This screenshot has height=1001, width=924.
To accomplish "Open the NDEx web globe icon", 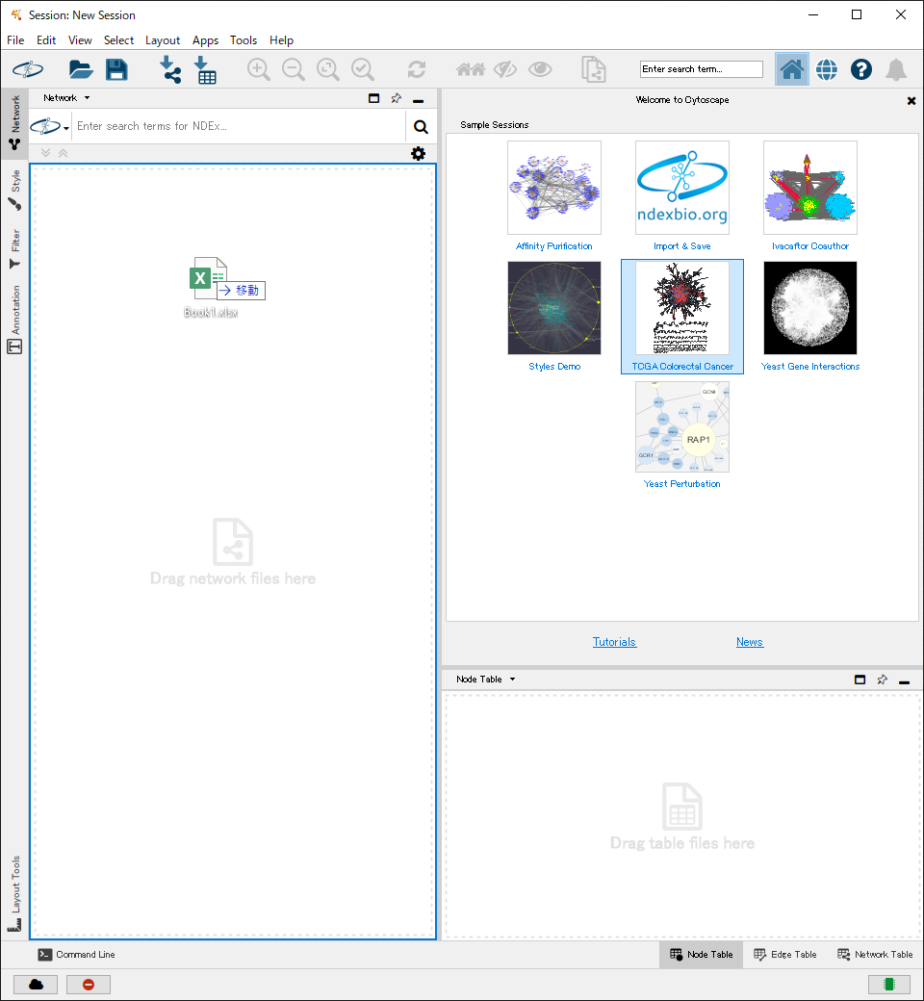I will 826,69.
